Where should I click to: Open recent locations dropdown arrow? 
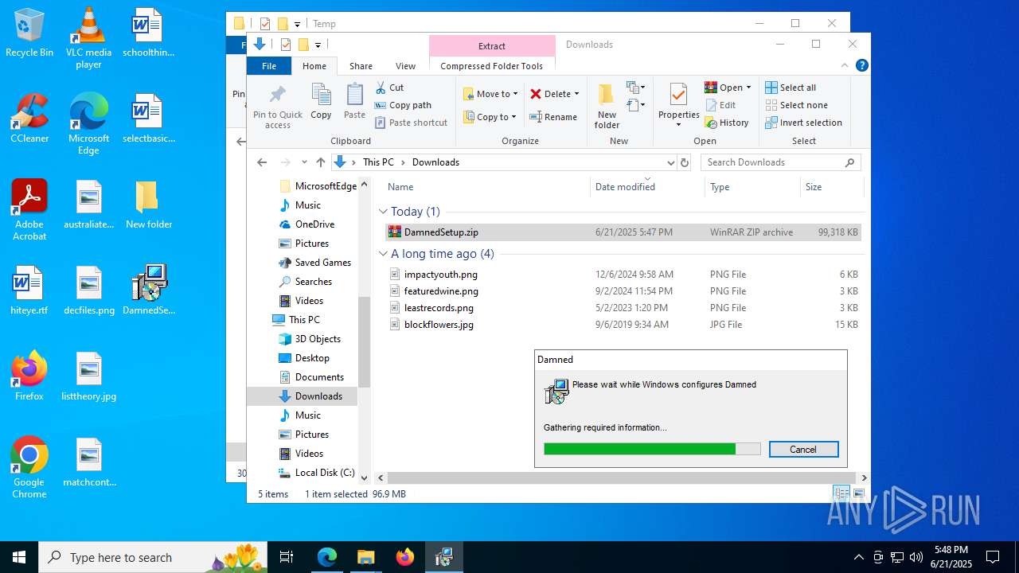point(303,162)
